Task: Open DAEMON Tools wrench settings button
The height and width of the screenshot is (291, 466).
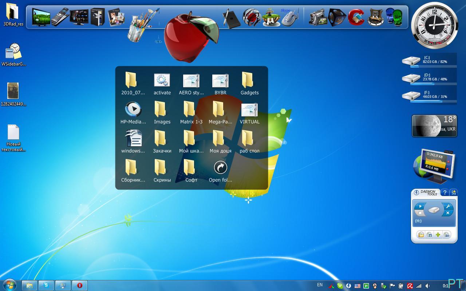Action: coord(448,206)
